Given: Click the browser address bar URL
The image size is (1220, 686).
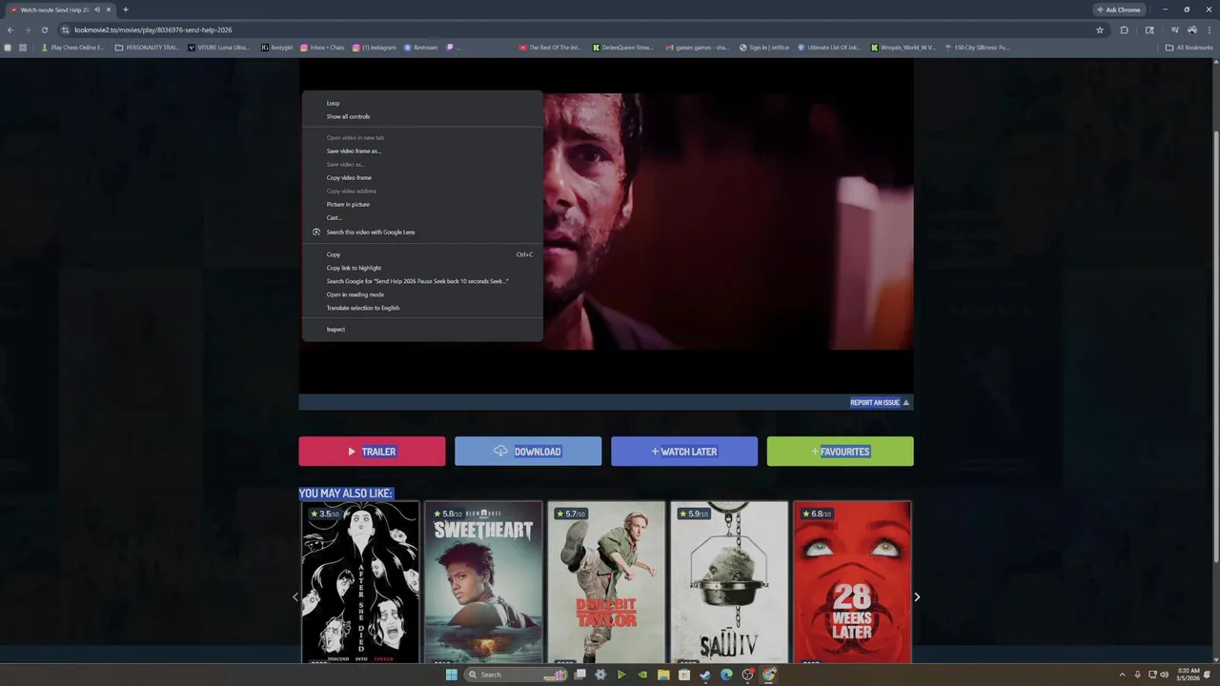Looking at the screenshot, I should pos(153,30).
